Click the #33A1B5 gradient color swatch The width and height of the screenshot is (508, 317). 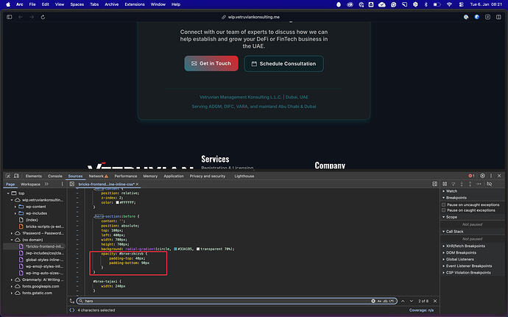[x=176, y=249]
